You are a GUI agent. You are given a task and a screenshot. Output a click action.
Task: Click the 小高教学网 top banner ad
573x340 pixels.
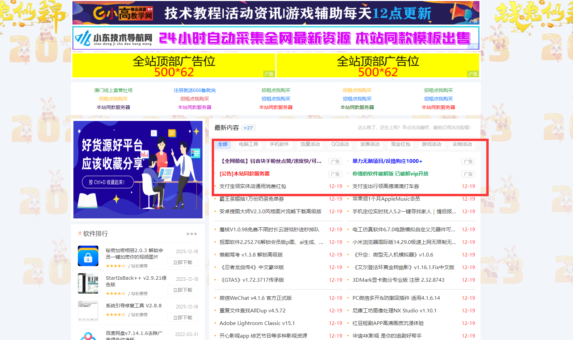coord(276,13)
